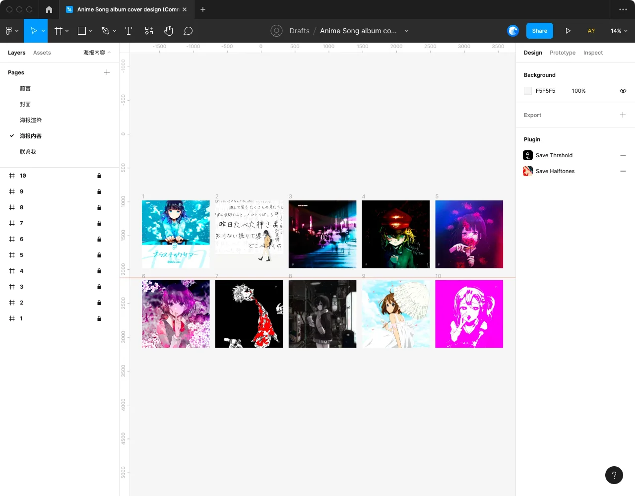
Task: Open the Figma main menu
Action: [12, 31]
